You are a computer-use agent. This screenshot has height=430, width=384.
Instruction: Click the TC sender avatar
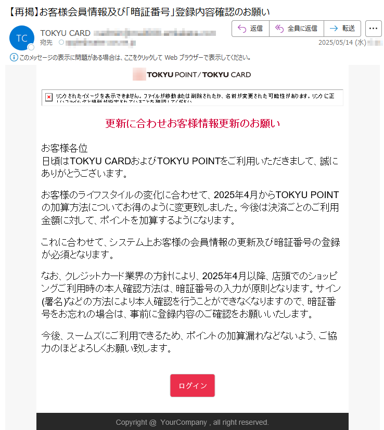point(22,38)
